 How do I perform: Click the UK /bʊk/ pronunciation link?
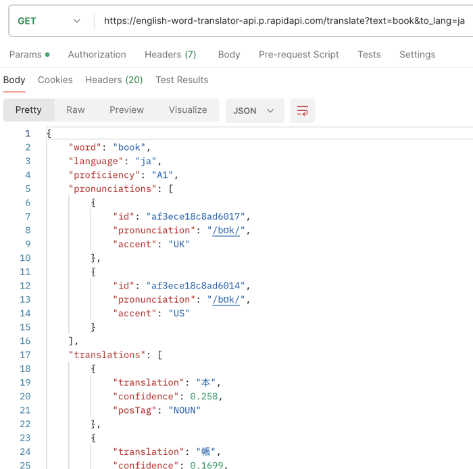point(226,230)
